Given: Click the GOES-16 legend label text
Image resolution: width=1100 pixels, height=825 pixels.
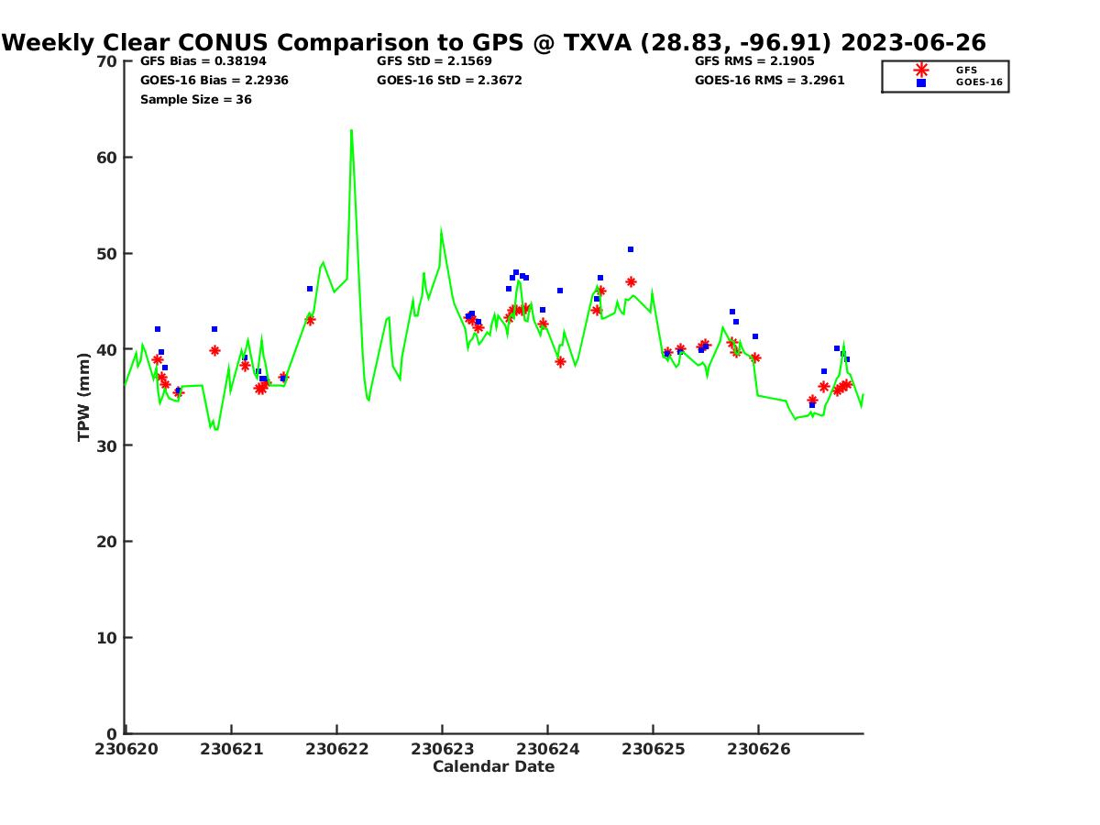Looking at the screenshot, I should pos(979,82).
